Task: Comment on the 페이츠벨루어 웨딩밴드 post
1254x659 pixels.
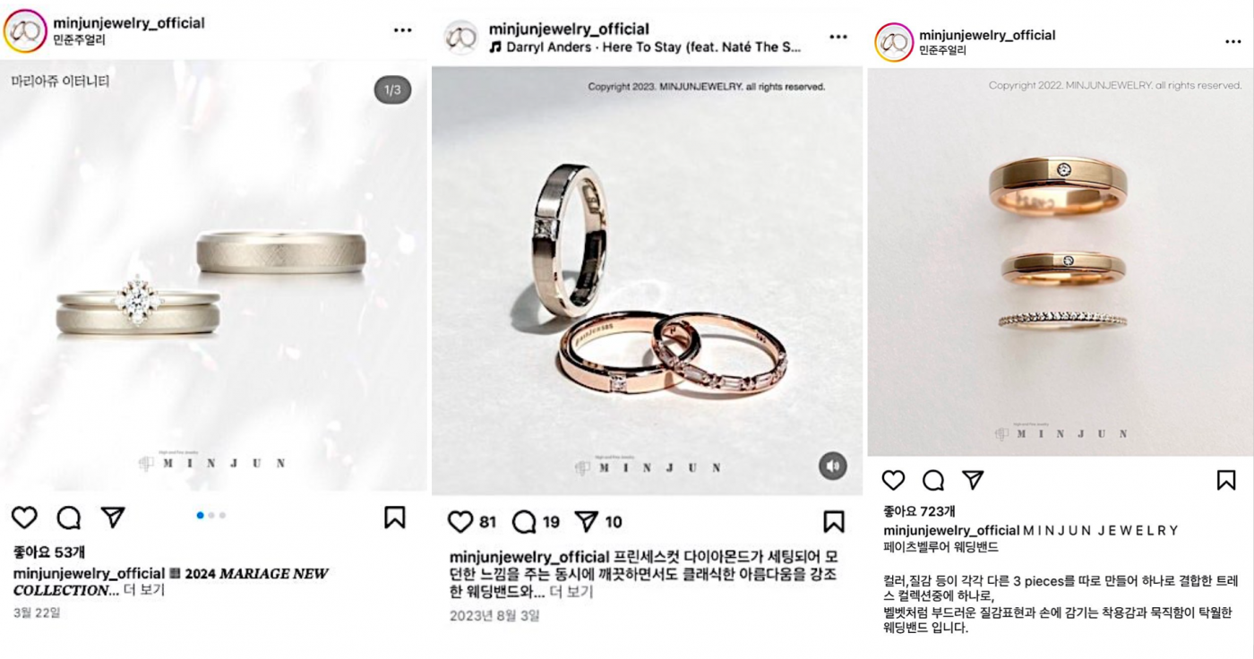Action: click(933, 481)
